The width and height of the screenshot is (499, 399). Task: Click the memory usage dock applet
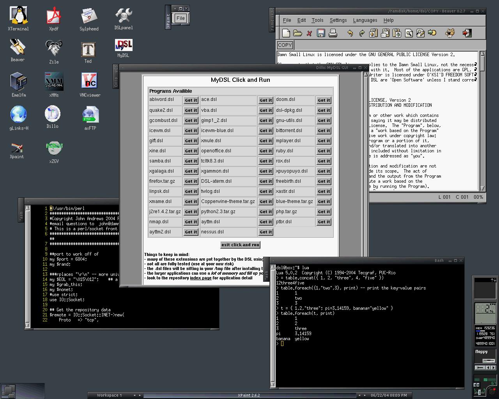[485, 336]
